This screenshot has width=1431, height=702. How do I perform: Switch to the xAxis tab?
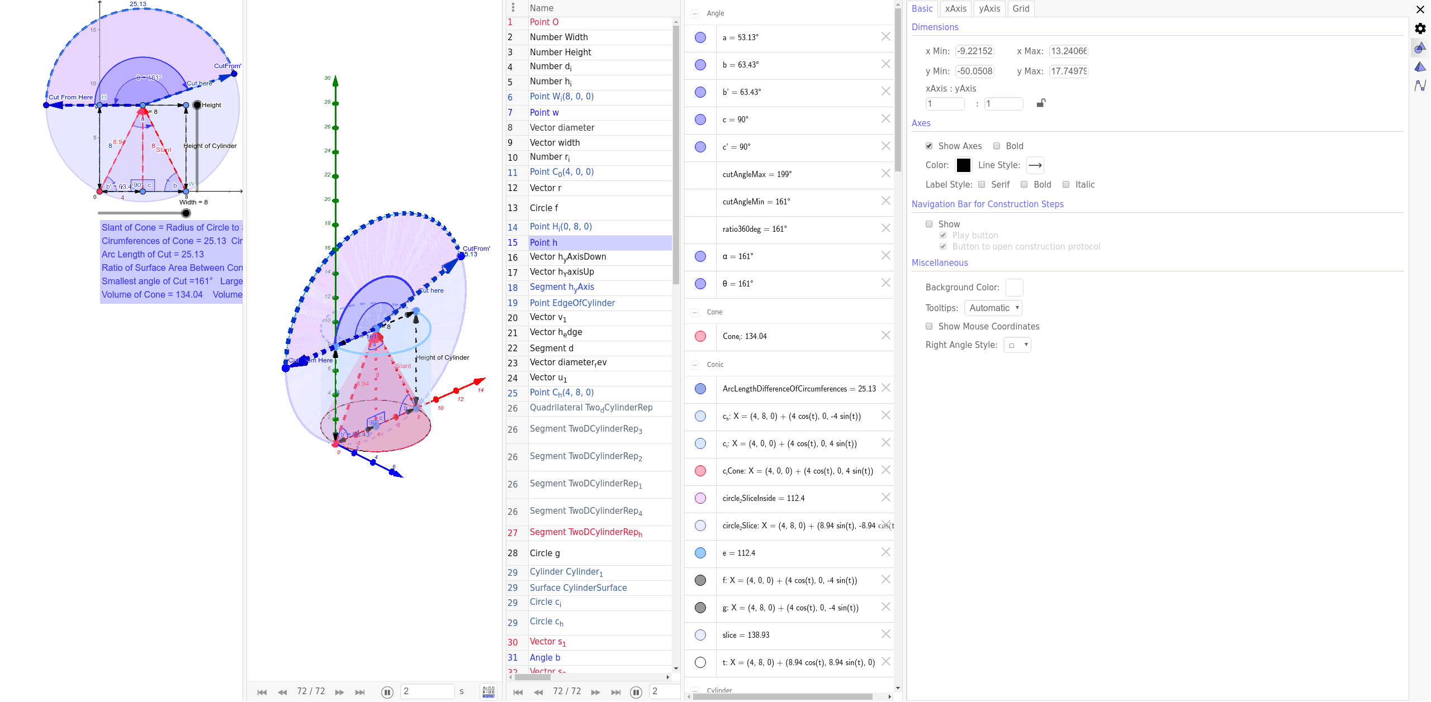coord(956,8)
